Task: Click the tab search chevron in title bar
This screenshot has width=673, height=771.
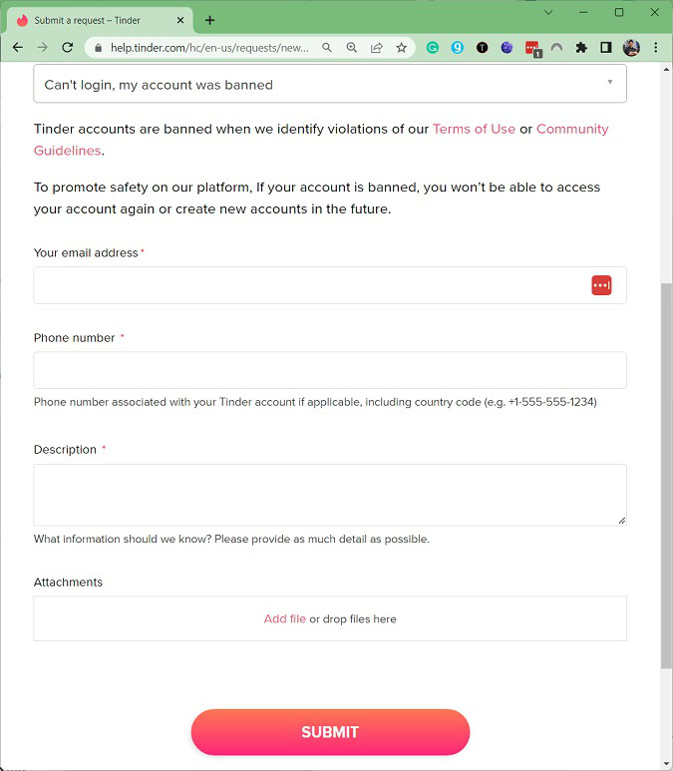Action: coord(548,13)
